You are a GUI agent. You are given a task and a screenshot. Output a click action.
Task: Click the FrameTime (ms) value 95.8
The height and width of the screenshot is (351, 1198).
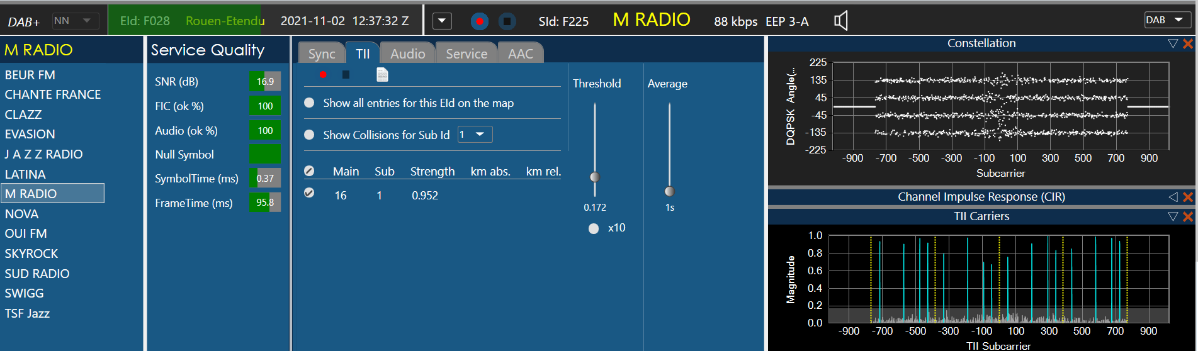(265, 203)
